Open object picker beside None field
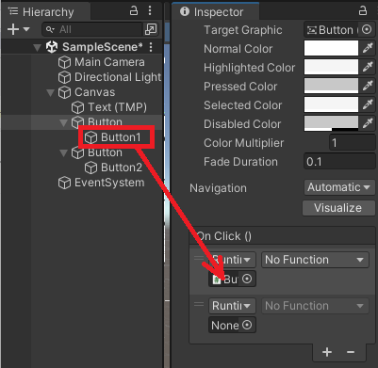 click(x=247, y=325)
